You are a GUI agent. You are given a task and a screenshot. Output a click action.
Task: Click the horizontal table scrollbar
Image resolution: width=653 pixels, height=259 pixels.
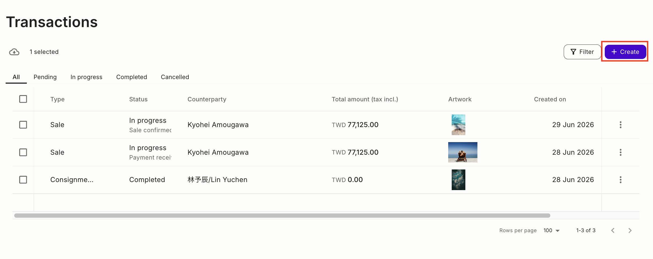pos(282,216)
